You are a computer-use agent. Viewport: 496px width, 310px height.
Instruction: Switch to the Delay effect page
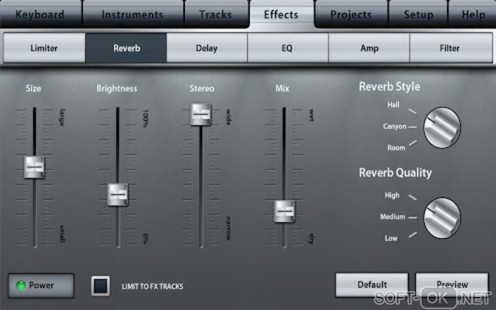pyautogui.click(x=207, y=48)
